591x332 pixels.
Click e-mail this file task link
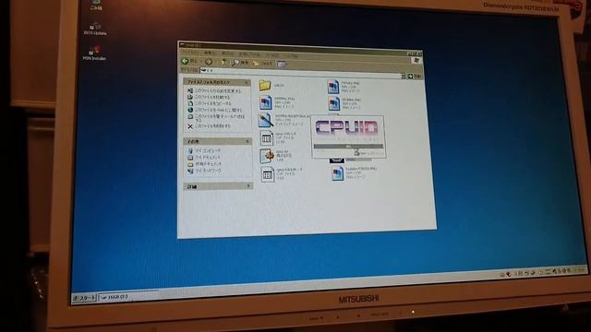[216, 118]
